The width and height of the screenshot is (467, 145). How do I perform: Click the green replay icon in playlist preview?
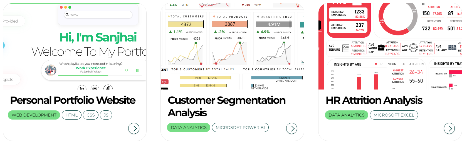click(127, 70)
